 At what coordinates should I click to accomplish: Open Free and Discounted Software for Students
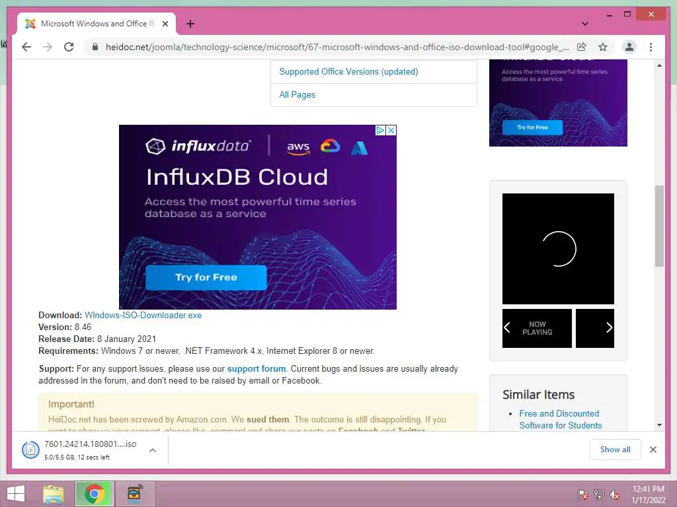click(561, 419)
